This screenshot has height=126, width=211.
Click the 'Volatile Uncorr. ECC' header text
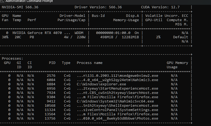point(167,16)
